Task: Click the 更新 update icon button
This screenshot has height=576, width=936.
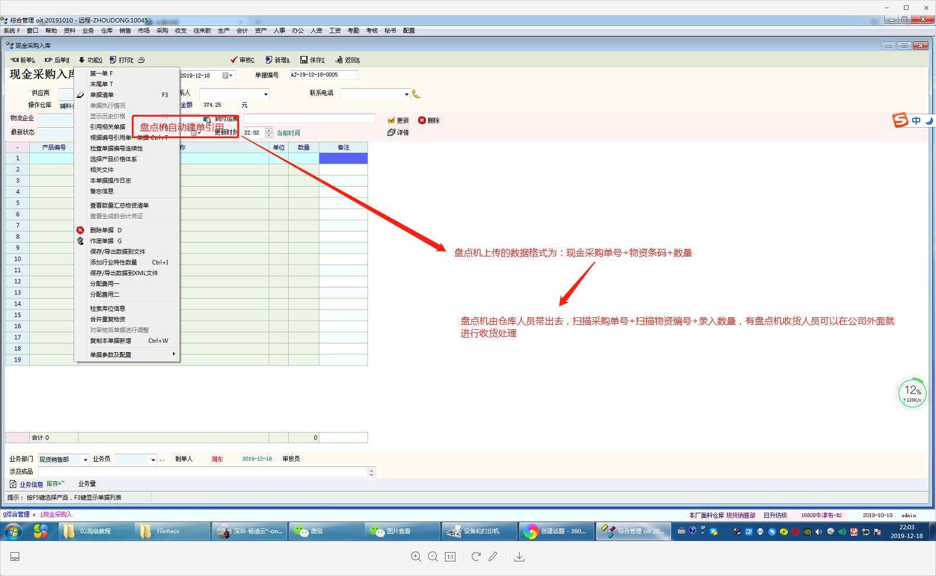Action: (x=391, y=120)
